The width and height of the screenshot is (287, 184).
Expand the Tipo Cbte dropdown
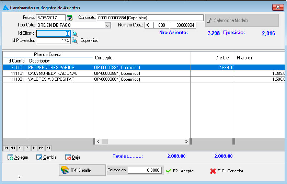108,25
